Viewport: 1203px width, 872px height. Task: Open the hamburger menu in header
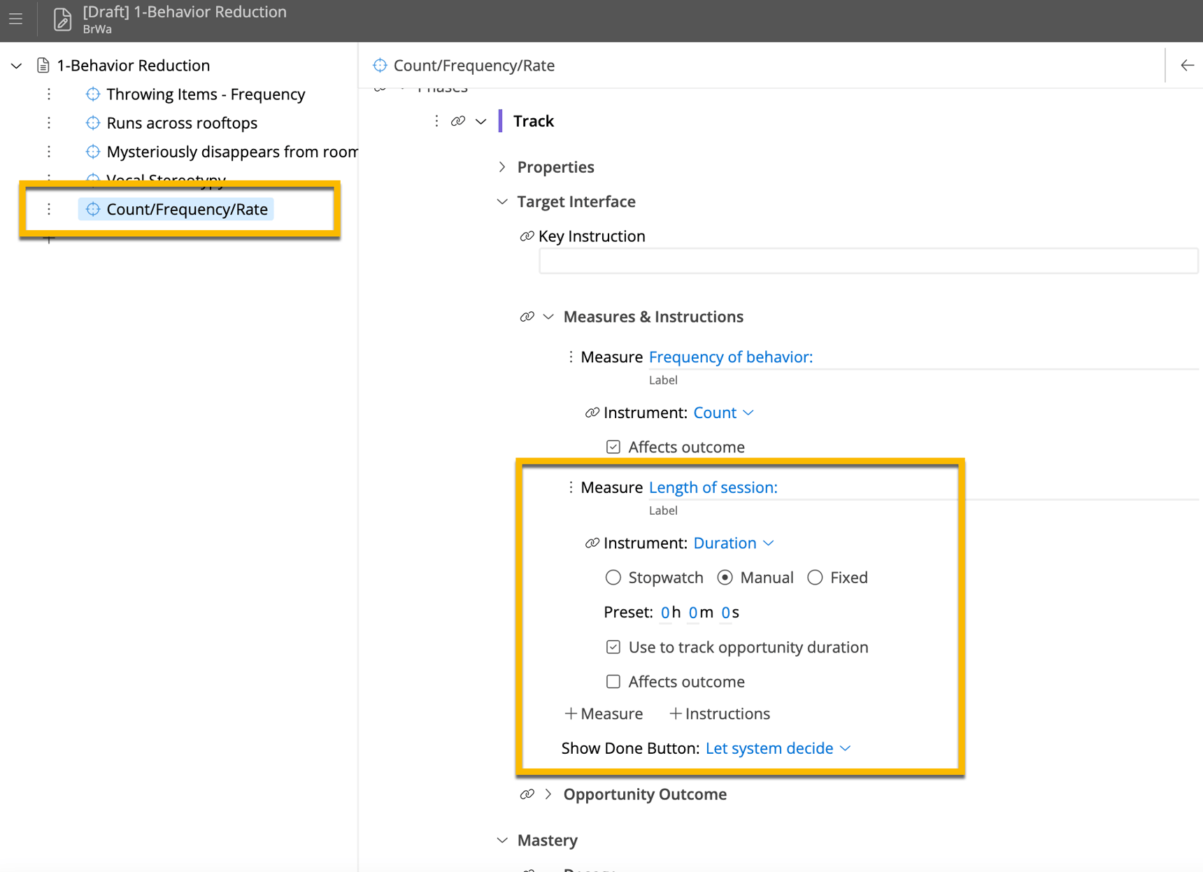click(x=15, y=19)
